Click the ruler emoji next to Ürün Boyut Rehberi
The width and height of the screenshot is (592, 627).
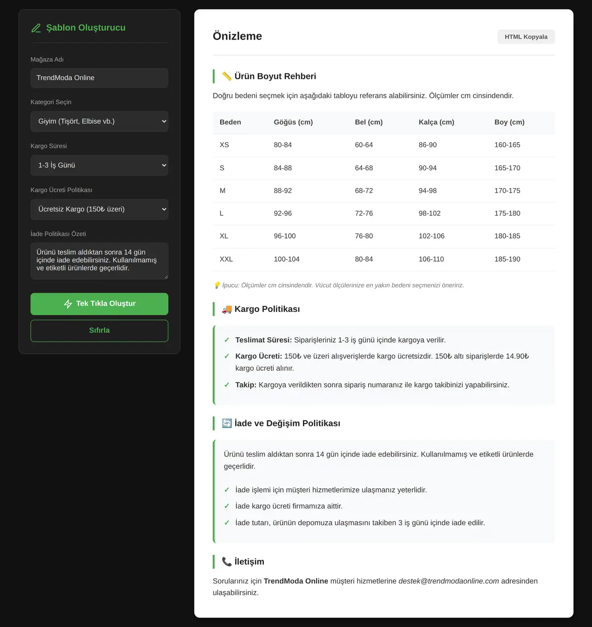227,76
